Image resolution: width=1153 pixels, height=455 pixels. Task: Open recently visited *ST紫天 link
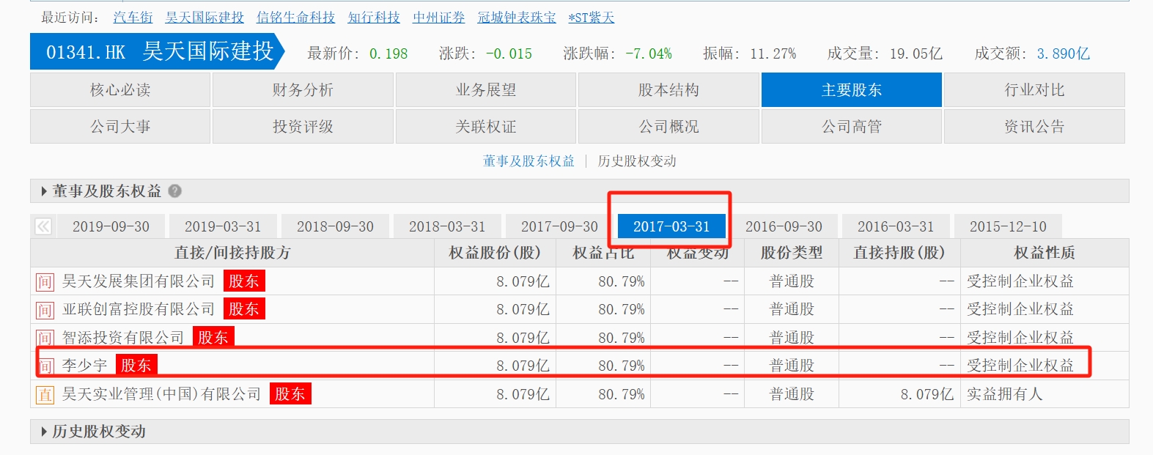pos(592,17)
